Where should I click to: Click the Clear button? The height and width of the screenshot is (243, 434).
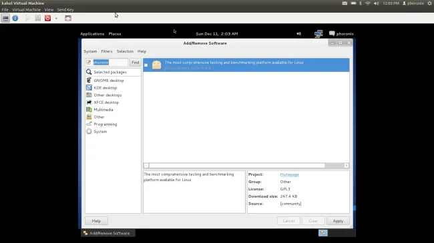[x=313, y=221]
